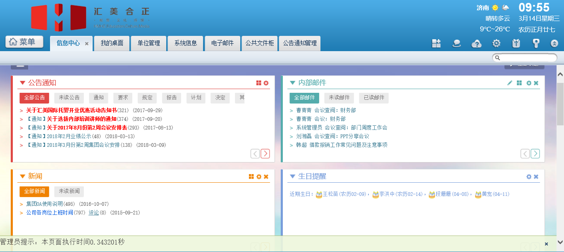
Task: Open the gear settings icon in top toolbar
Action: click(x=496, y=44)
